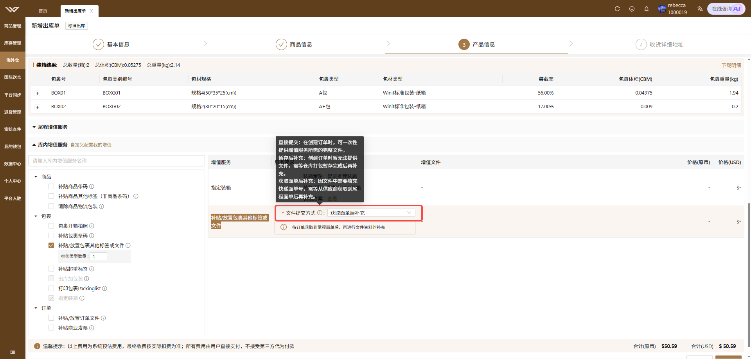Uncheck 补贴/放置包裹其他标签或文件 checkbox
This screenshot has height=359, width=751.
point(51,245)
